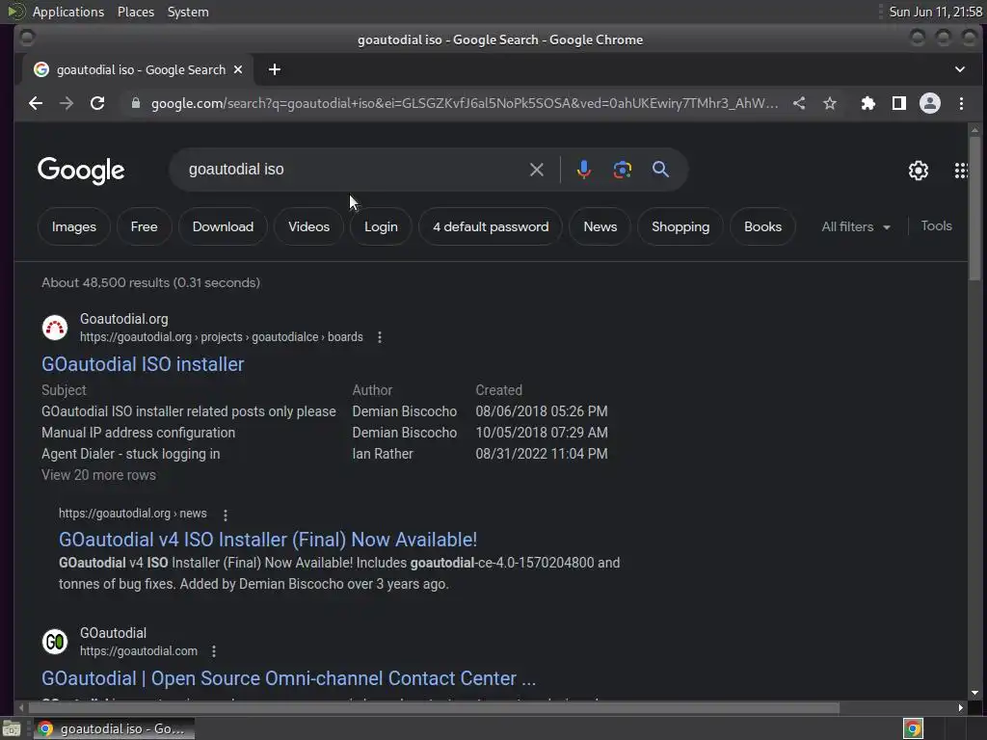Submit search with the magnifier icon

click(x=660, y=170)
